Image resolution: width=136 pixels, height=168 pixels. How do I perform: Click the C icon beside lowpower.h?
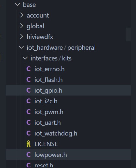[x=29, y=155]
